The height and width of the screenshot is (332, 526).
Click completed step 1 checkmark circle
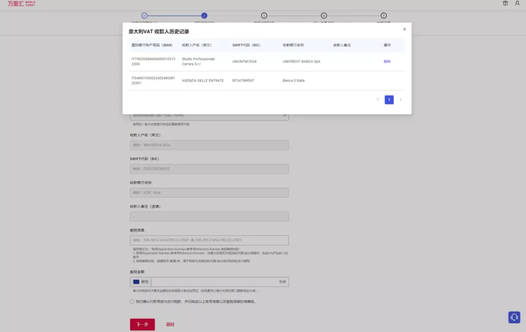tap(144, 16)
